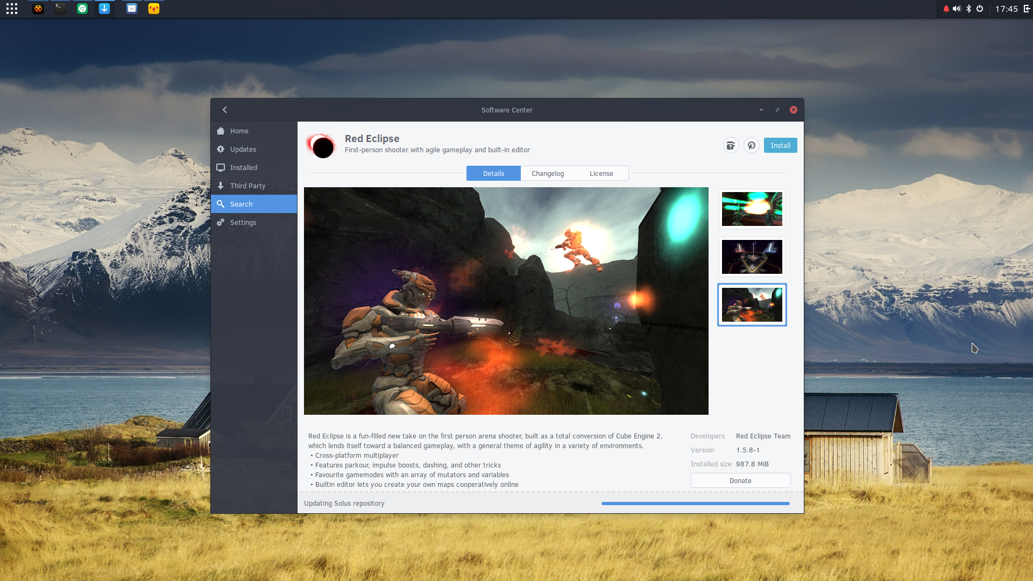This screenshot has height=581, width=1033.
Task: Click the Red Eclipse title text
Action: pos(372,139)
